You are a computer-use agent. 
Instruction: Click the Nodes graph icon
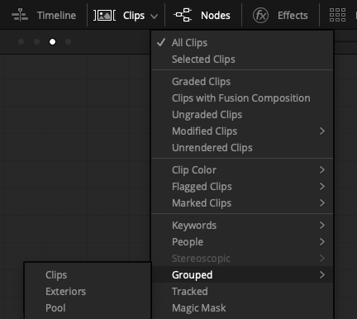click(x=183, y=15)
